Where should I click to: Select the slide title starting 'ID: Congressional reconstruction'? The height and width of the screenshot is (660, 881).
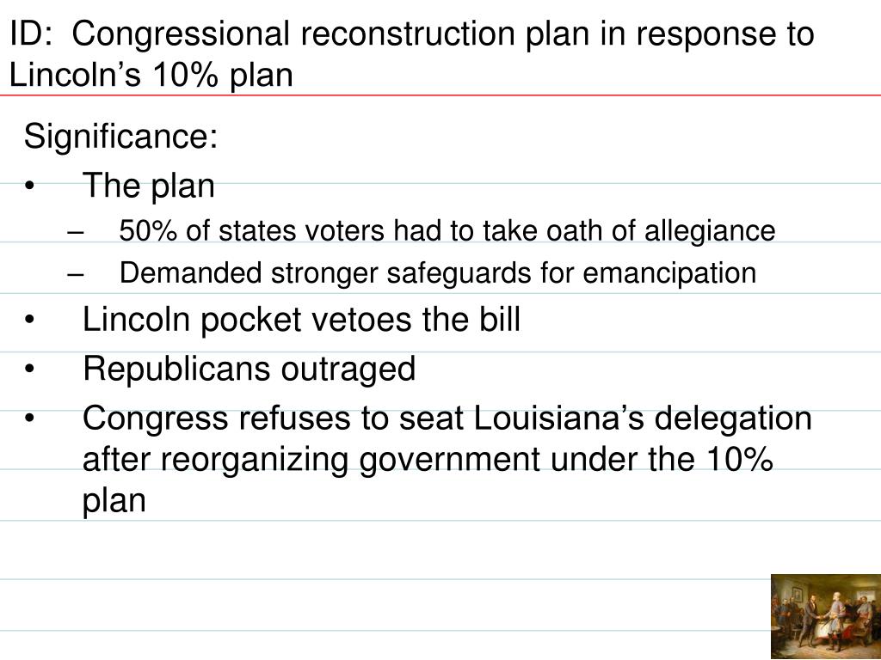pyautogui.click(x=412, y=54)
